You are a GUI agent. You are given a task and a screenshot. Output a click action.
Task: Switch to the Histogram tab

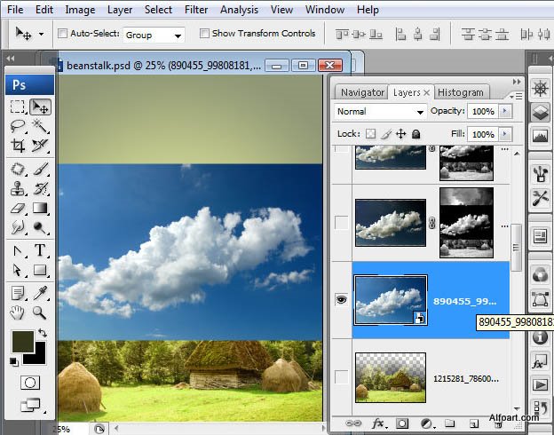point(461,92)
